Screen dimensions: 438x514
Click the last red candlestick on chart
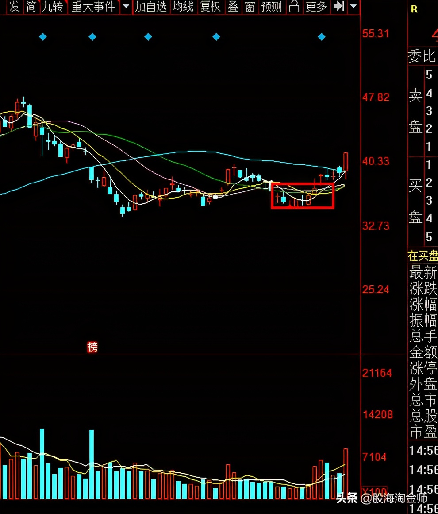click(x=346, y=162)
